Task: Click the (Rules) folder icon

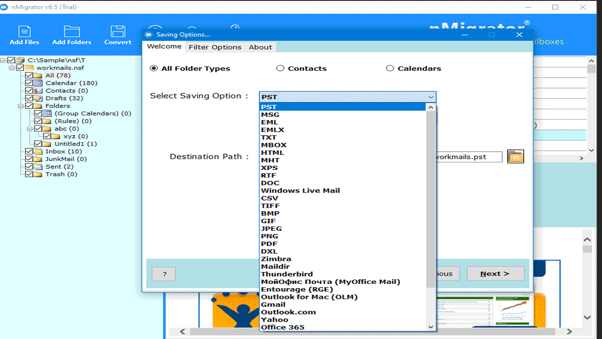Action: [47, 121]
